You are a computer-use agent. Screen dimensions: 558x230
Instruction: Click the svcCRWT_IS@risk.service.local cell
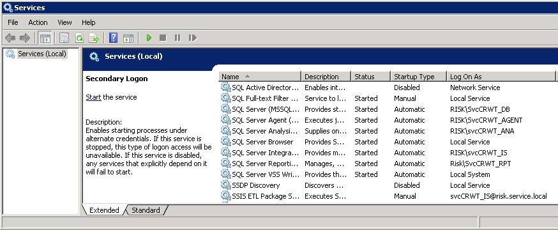(x=499, y=196)
